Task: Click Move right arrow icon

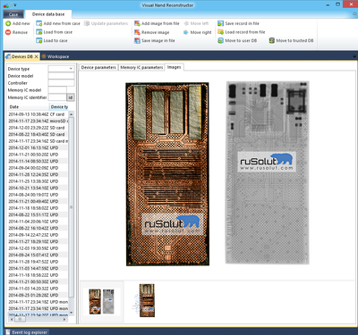Action: point(185,32)
